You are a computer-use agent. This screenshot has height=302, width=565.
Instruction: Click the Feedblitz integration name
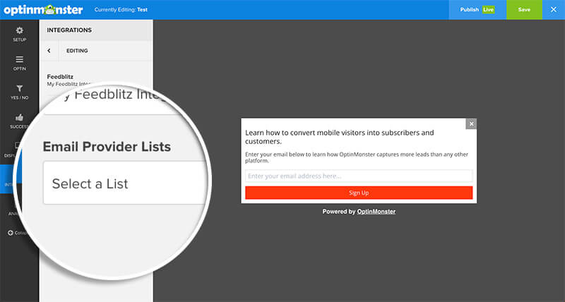[x=60, y=77]
